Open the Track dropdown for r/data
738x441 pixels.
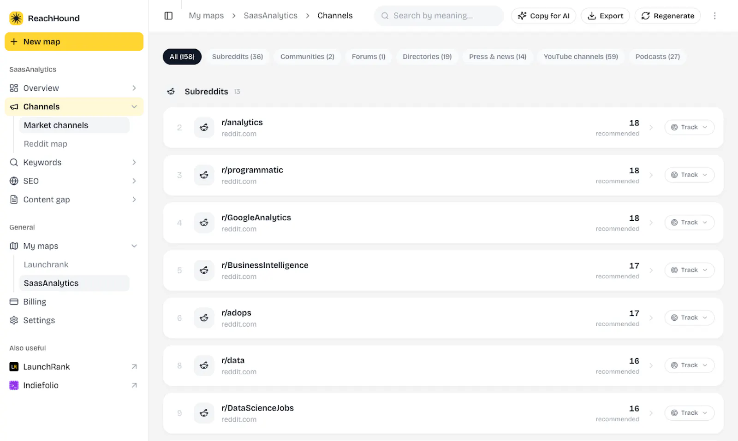coord(690,365)
